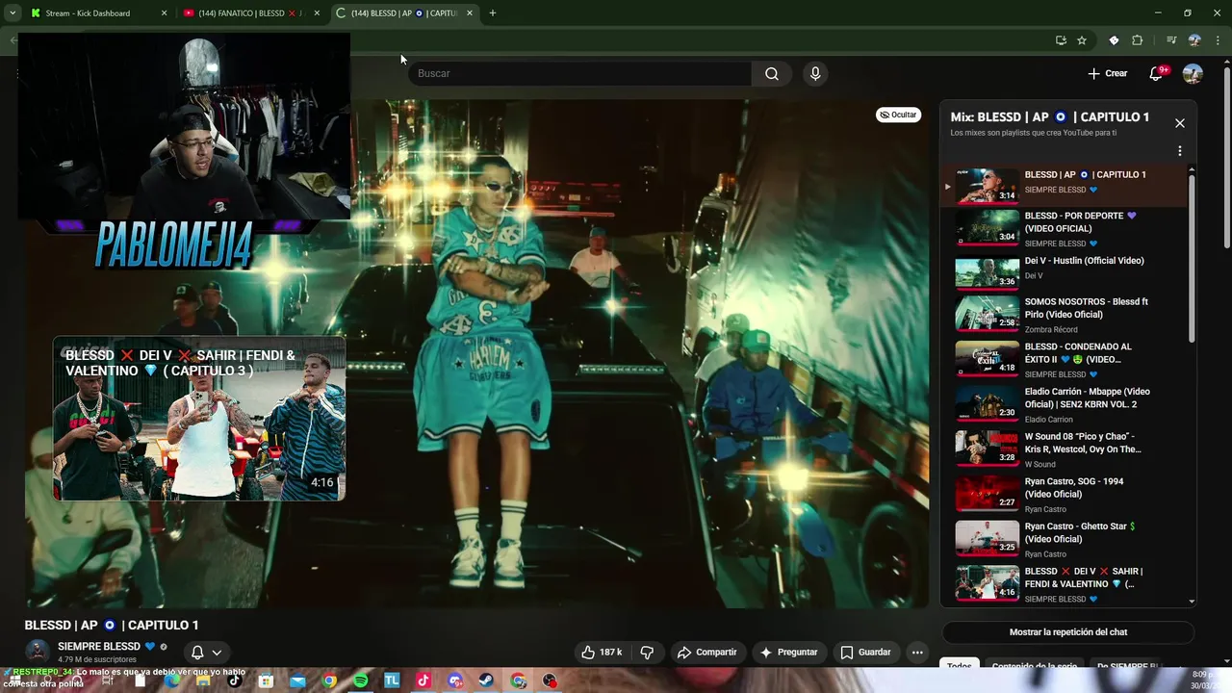Image resolution: width=1232 pixels, height=693 pixels.
Task: Open SIEMPRE BLESSD channel name link
Action: coord(99,647)
